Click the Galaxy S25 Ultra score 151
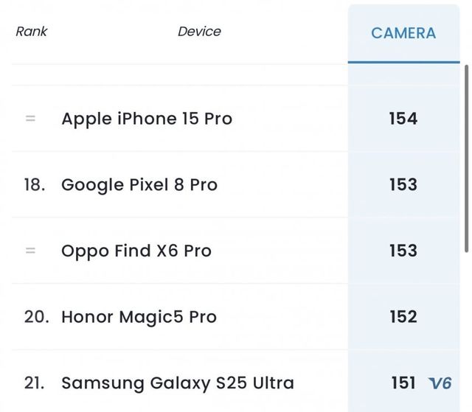The height and width of the screenshot is (412, 472). (403, 383)
